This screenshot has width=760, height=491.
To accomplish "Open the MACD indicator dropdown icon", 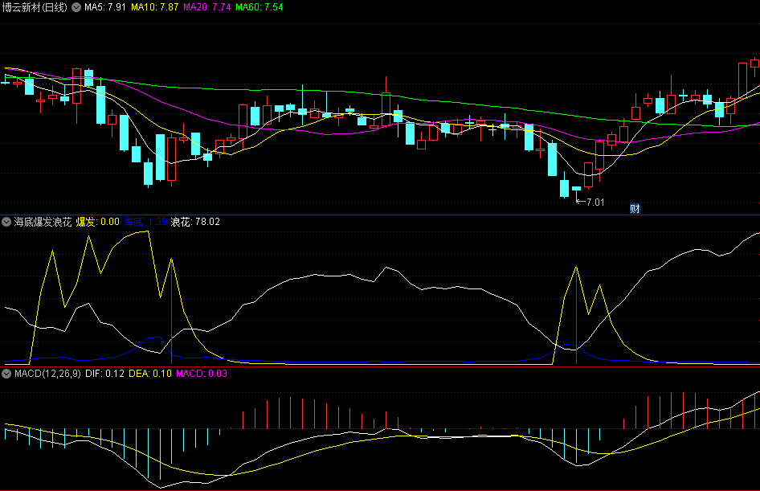I will point(6,374).
